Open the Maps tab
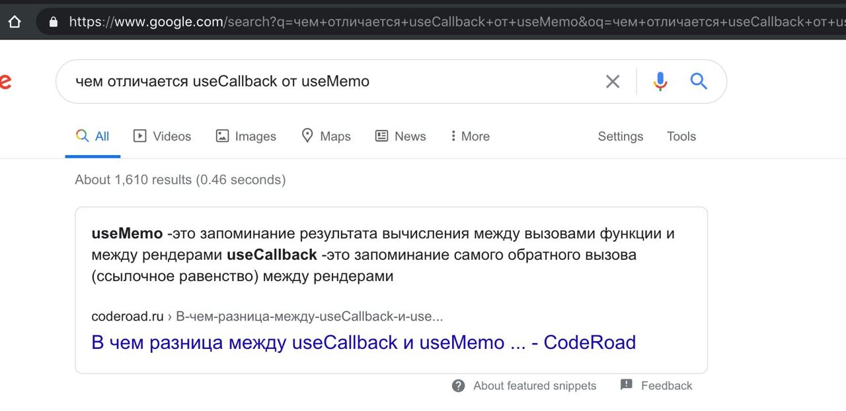The width and height of the screenshot is (846, 411). (x=326, y=137)
